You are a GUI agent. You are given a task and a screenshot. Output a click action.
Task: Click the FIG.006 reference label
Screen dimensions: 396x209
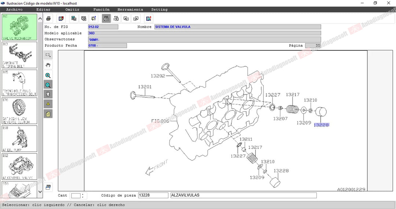pyautogui.click(x=160, y=121)
